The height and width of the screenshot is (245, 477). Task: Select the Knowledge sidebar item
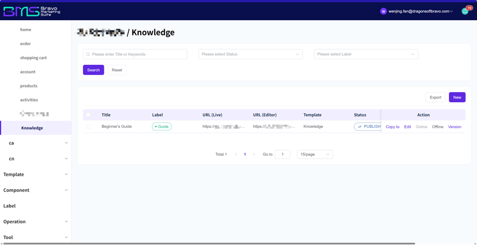point(32,128)
